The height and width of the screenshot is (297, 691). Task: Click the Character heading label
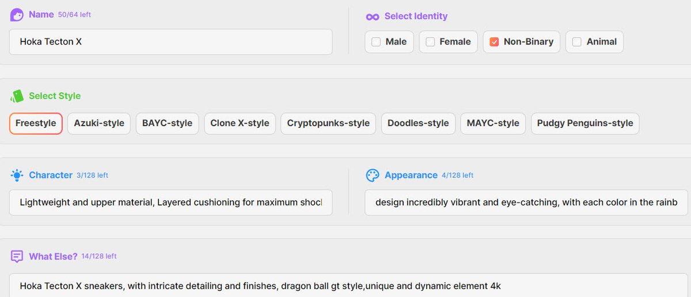[x=51, y=175]
